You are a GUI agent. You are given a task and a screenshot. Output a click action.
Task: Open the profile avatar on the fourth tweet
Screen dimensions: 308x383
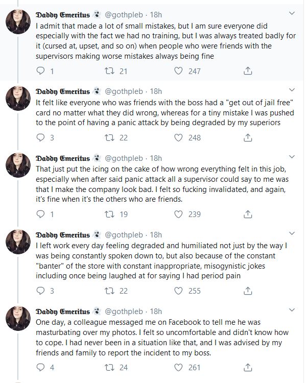[x=20, y=244]
